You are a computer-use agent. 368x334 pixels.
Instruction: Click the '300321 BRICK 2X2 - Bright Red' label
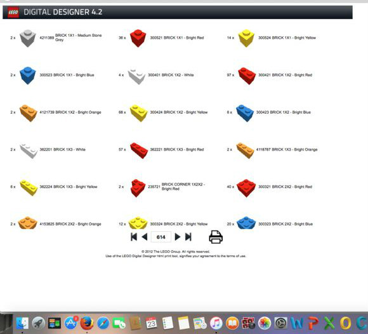pos(285,187)
